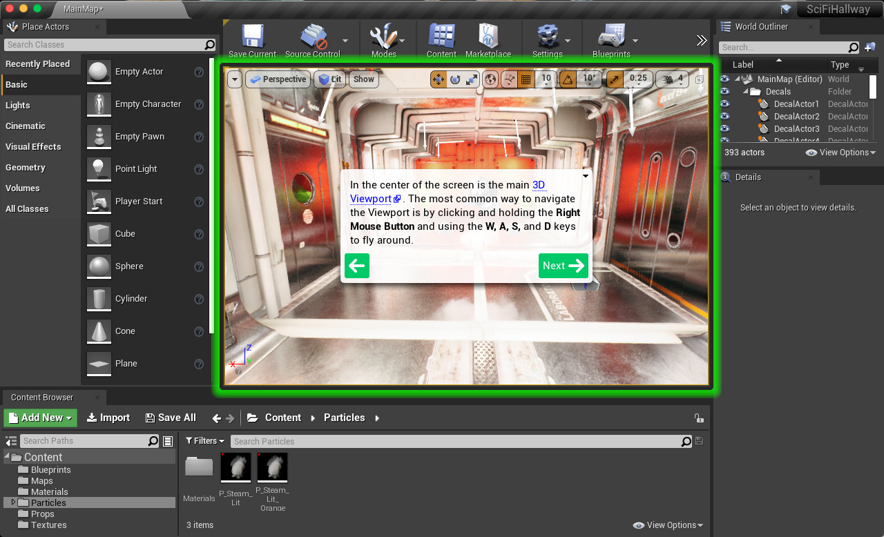The image size is (884, 537).
Task: Toggle grid snapping in the viewport
Action: click(526, 79)
